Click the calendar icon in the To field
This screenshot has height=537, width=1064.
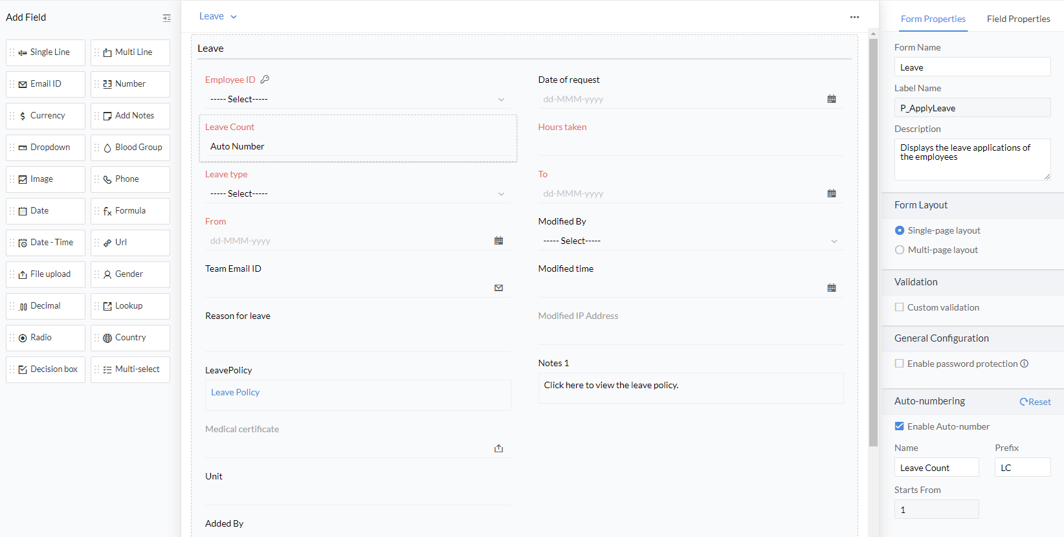(832, 193)
